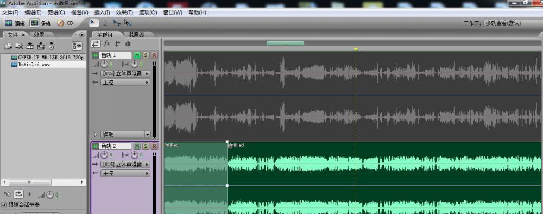The height and width of the screenshot is (214, 543).
Task: Click the track 2 volume knob
Action: (x=104, y=155)
